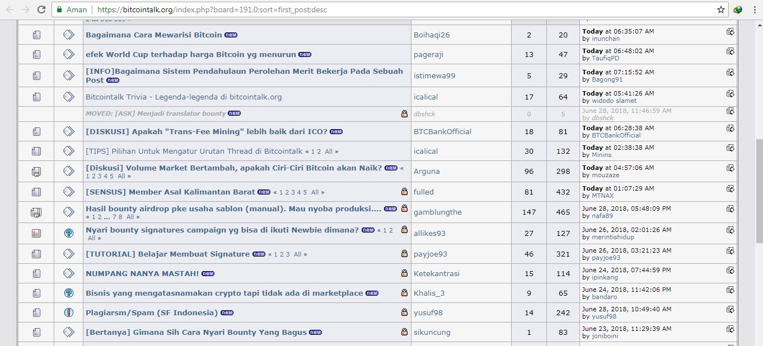Click the question-mark icon of Nyari bounty signatures
Viewport: 763px width, 346px height.
point(69,233)
